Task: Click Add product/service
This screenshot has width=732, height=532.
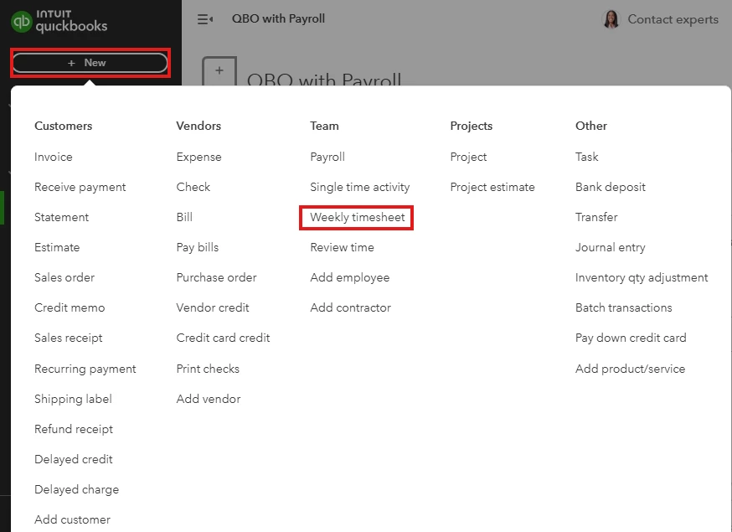Action: coord(630,369)
